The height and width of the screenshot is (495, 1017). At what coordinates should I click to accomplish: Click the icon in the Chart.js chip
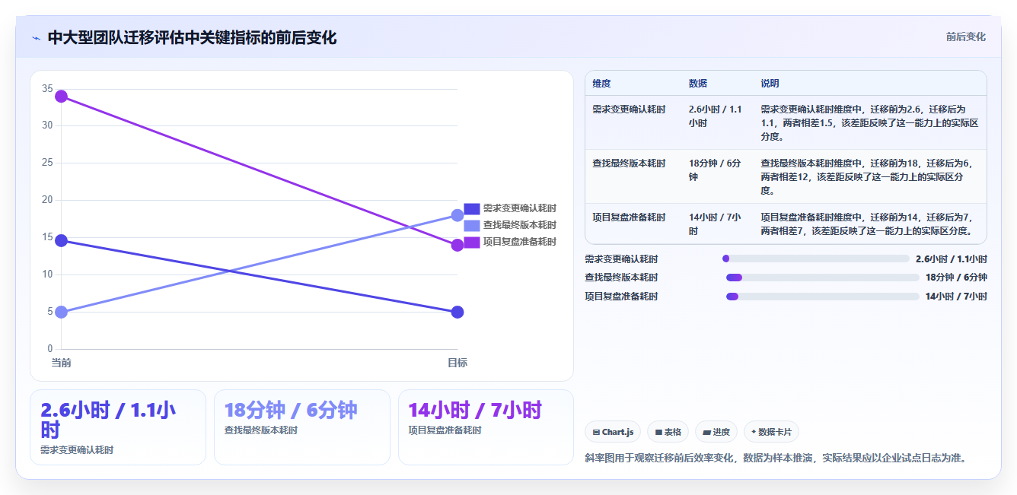[596, 433]
